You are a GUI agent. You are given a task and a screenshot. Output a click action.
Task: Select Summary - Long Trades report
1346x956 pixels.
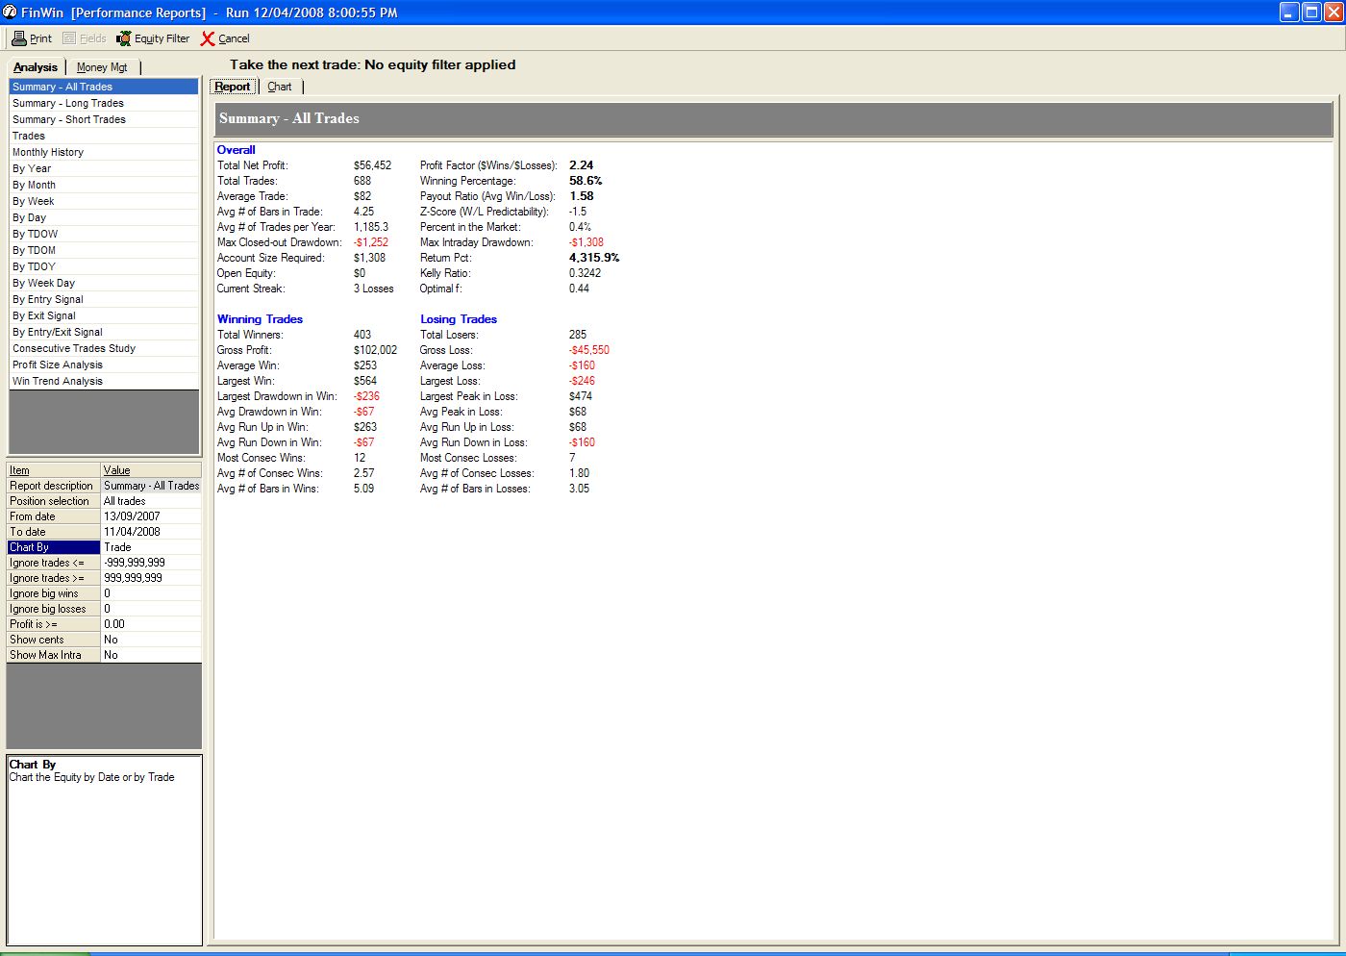tap(104, 103)
